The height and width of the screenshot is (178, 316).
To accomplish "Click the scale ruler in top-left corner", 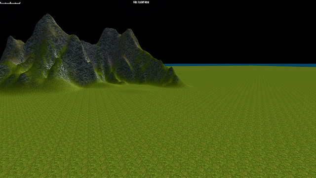I will 10,3.
